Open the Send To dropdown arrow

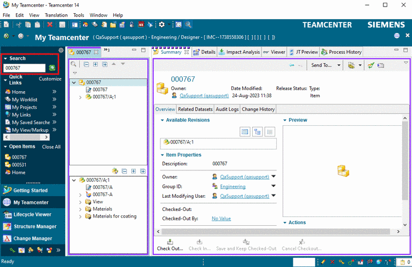(339, 65)
